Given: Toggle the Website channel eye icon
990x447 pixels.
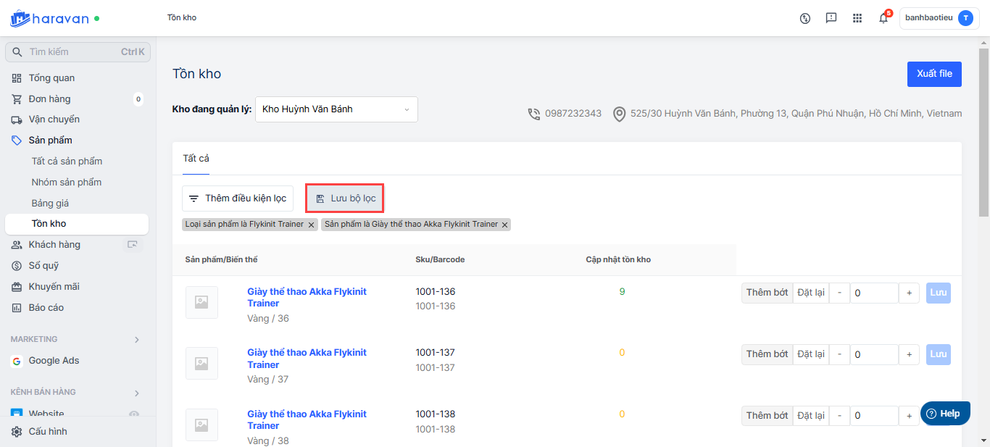Looking at the screenshot, I should (x=133, y=414).
